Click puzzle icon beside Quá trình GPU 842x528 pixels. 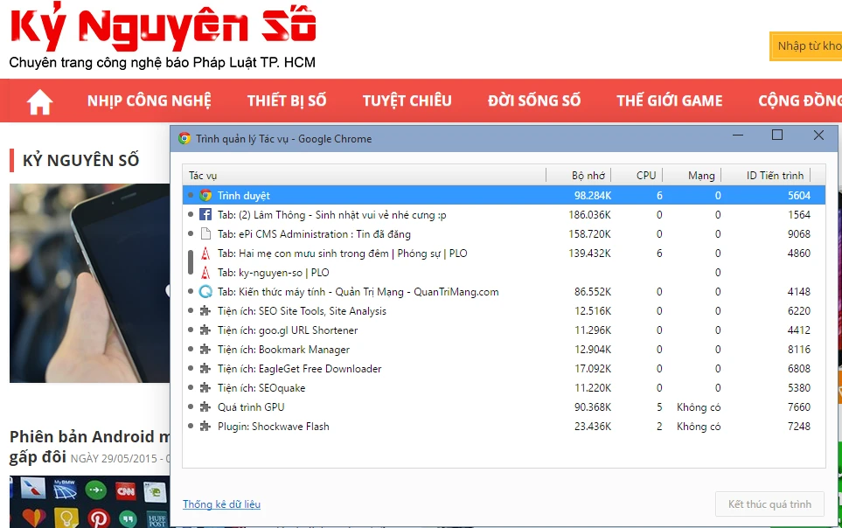pyautogui.click(x=205, y=407)
